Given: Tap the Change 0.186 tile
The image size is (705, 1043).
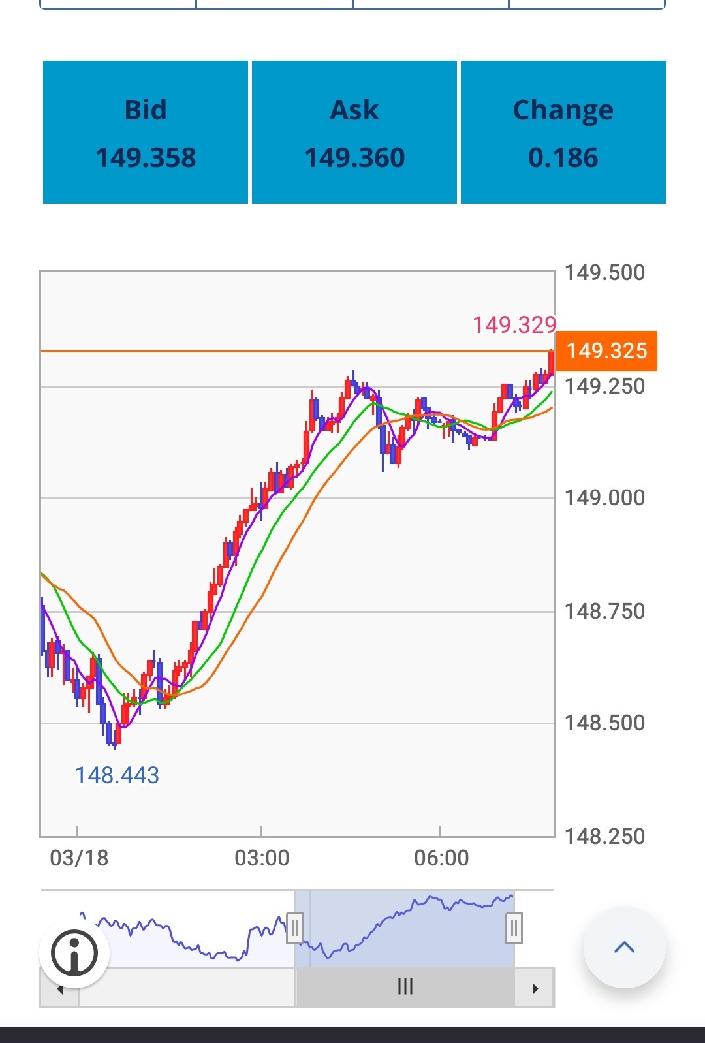Looking at the screenshot, I should [563, 132].
